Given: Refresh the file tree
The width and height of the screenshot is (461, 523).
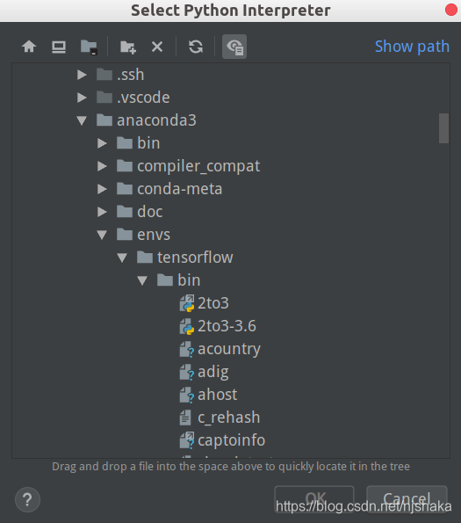Looking at the screenshot, I should point(196,47).
